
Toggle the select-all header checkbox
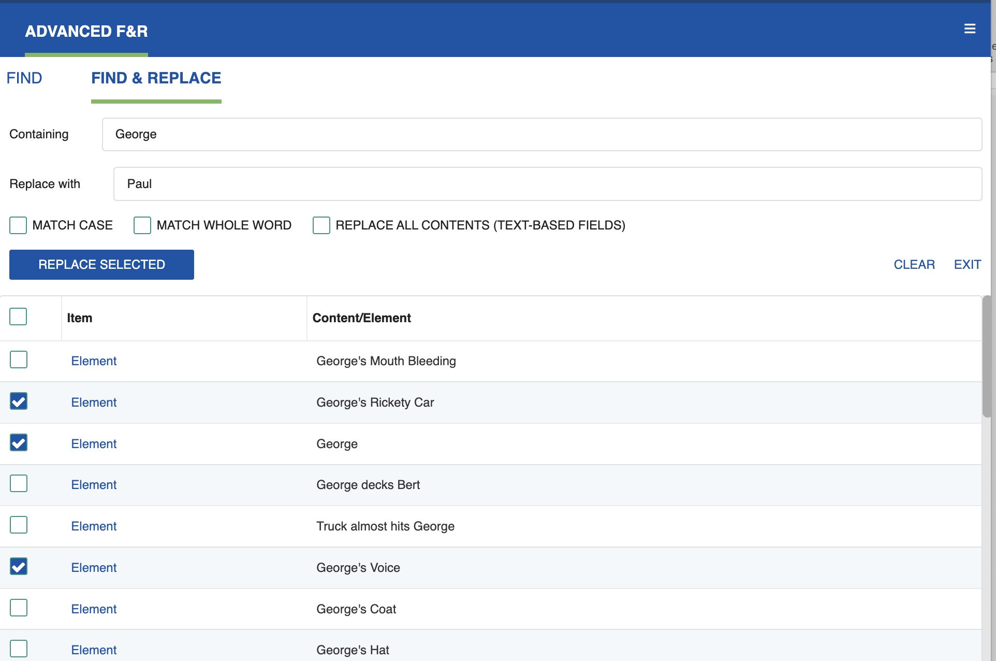click(x=18, y=317)
